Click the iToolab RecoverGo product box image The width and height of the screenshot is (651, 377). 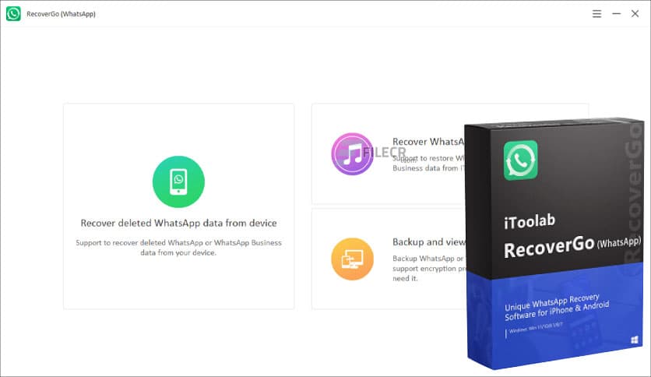554,244
